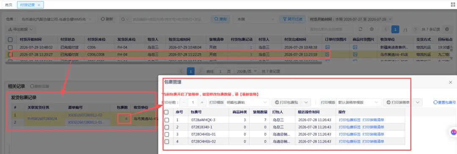The width and height of the screenshot is (457, 154).
Task: Check the package 072818340-1 row
Action: click(167, 127)
